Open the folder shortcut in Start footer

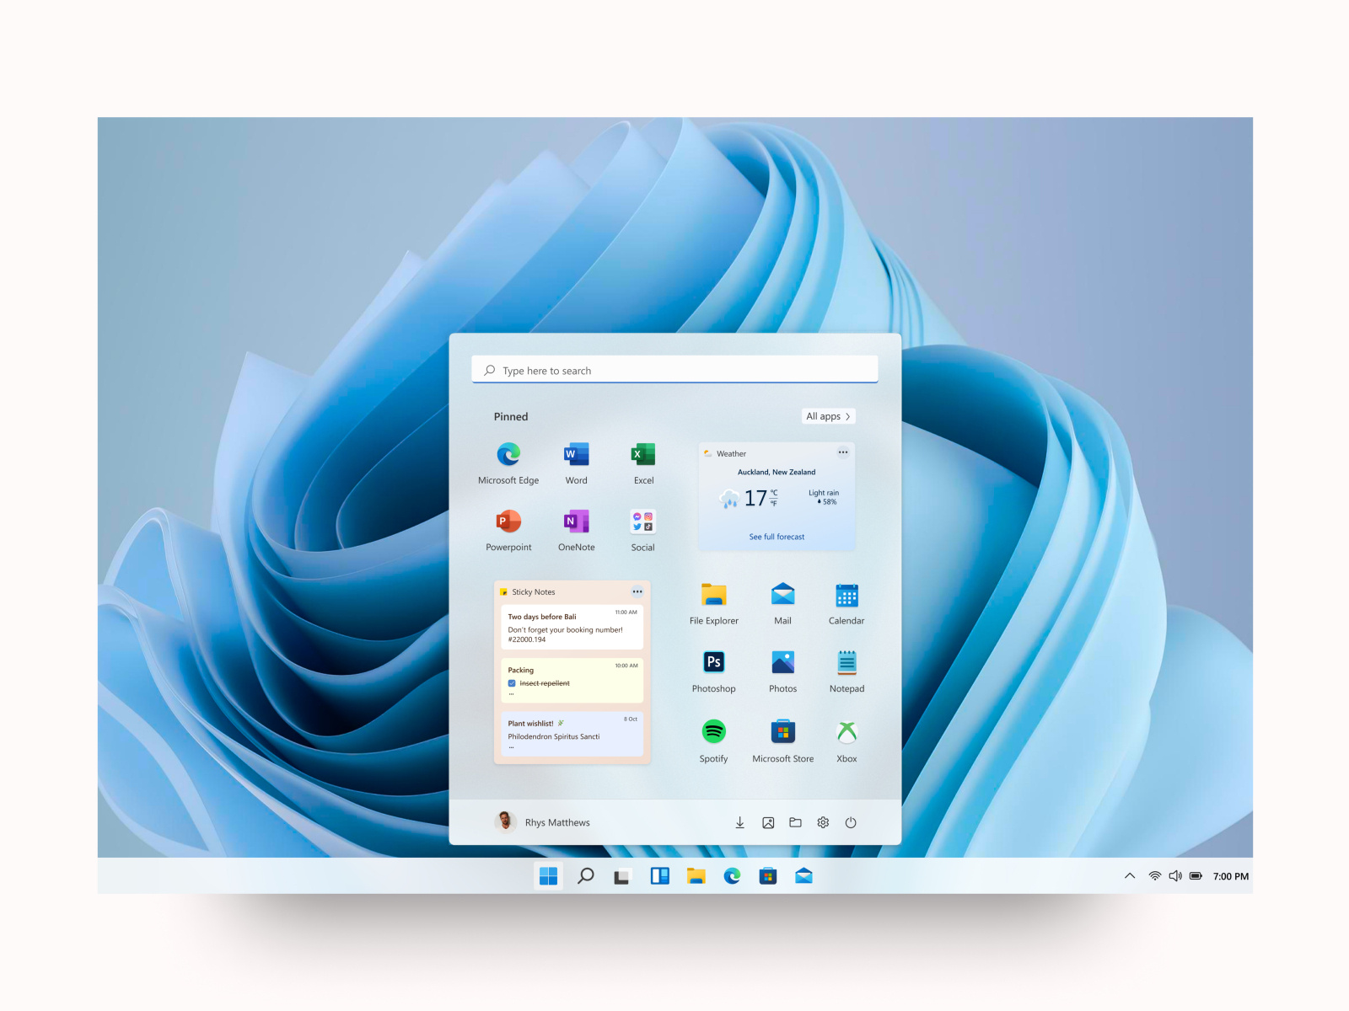coord(795,822)
